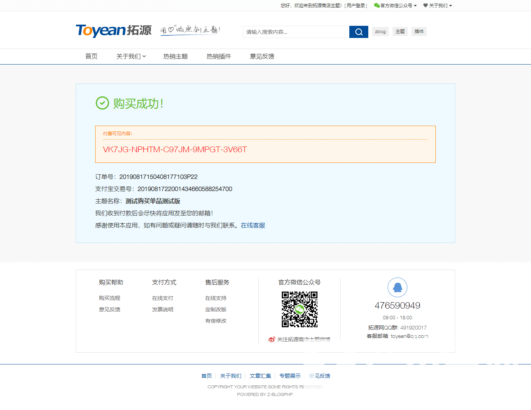Select the 插件 search tag
This screenshot has width=531, height=410.
[419, 32]
